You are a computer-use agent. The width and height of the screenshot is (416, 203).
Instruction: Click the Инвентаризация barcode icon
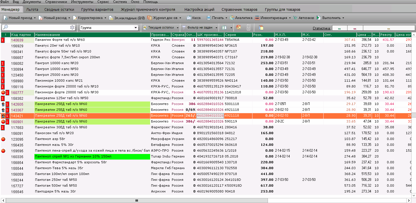(257, 18)
